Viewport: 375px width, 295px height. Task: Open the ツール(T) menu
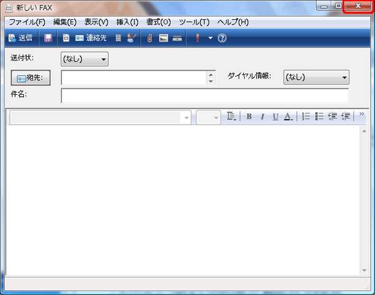coord(194,22)
